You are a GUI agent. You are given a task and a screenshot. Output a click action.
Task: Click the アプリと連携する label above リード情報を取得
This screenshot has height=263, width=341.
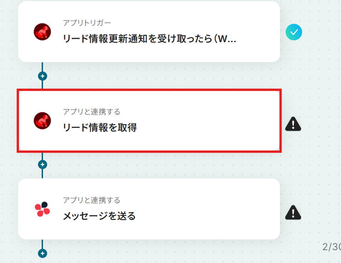click(x=92, y=111)
